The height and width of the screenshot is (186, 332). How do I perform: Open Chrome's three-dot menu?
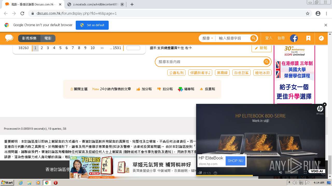click(326, 13)
